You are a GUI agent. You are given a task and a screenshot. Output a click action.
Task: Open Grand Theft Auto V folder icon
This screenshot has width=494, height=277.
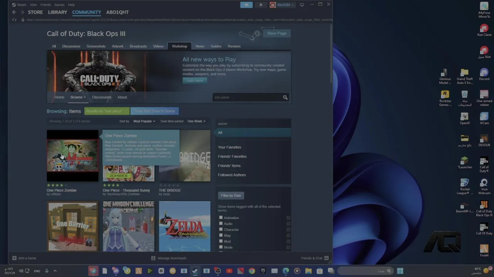[465, 77]
